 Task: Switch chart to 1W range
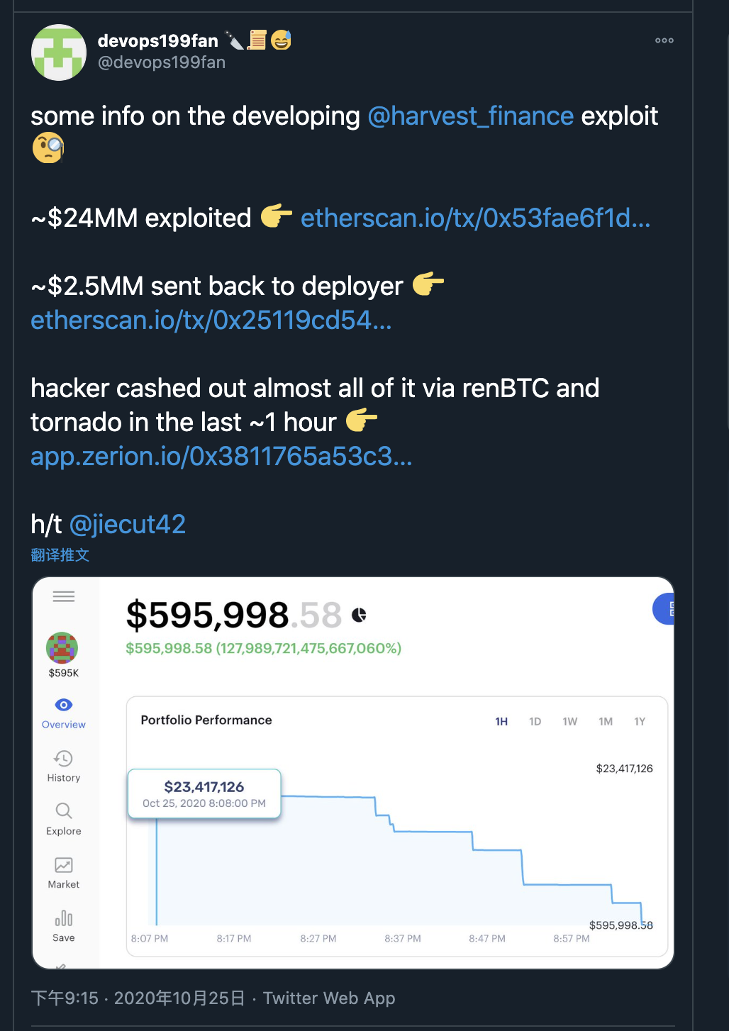tap(570, 722)
